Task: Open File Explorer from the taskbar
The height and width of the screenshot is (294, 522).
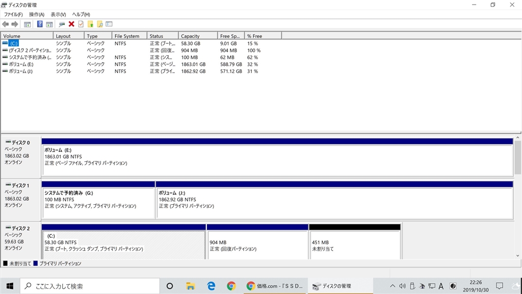Action: [190, 286]
